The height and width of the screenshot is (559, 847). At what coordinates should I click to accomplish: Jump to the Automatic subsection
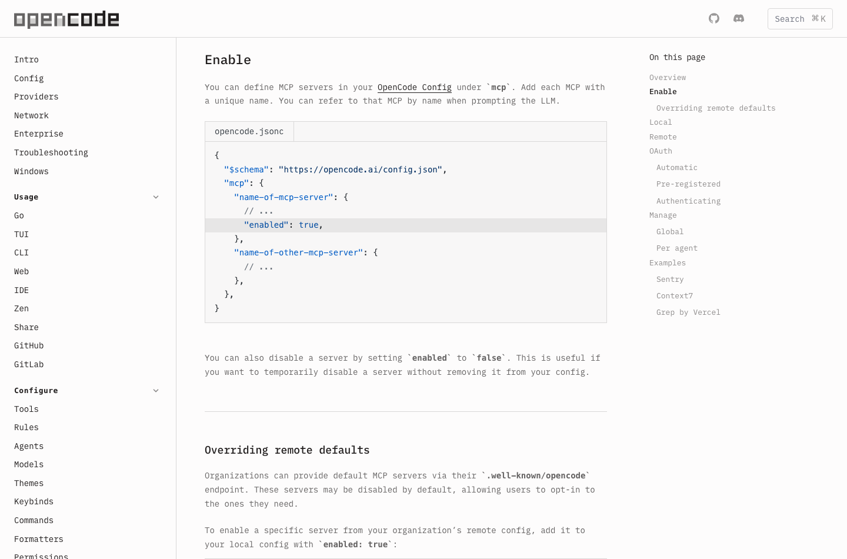[x=677, y=168]
